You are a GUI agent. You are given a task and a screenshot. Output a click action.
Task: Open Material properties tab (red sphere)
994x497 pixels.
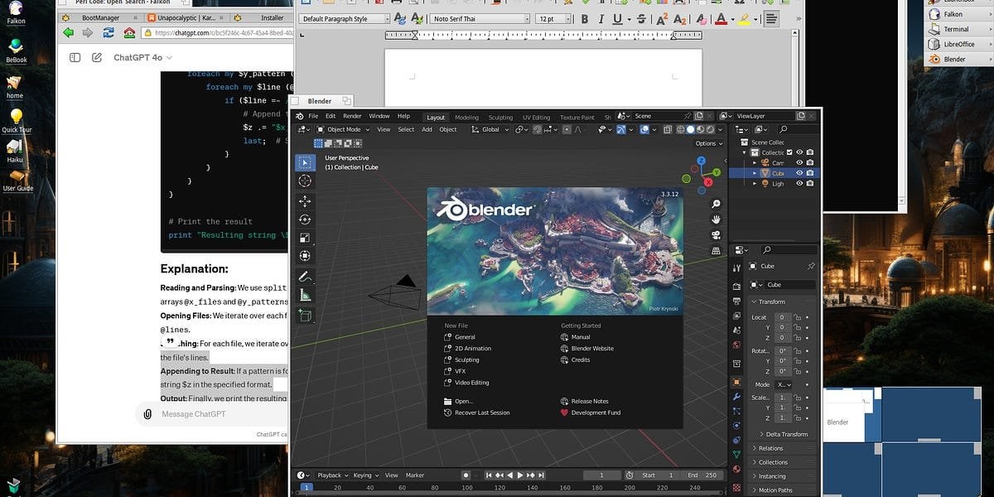point(736,469)
